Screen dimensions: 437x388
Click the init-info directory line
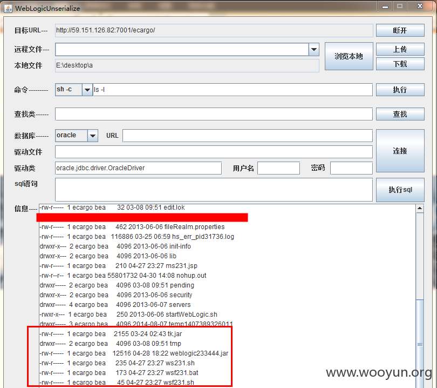(115, 246)
